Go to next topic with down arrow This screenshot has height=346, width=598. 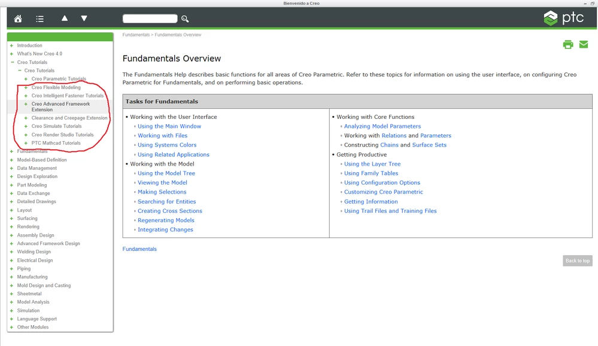84,19
